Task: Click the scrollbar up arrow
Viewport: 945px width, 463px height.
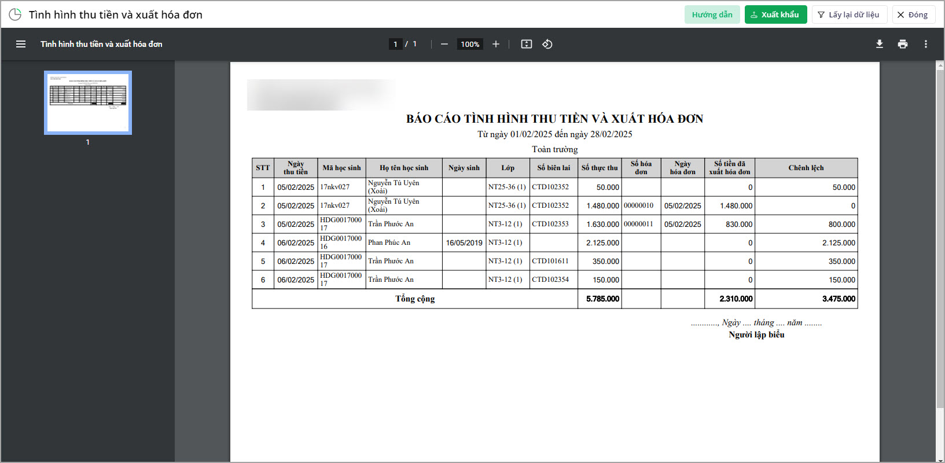Action: (940, 66)
